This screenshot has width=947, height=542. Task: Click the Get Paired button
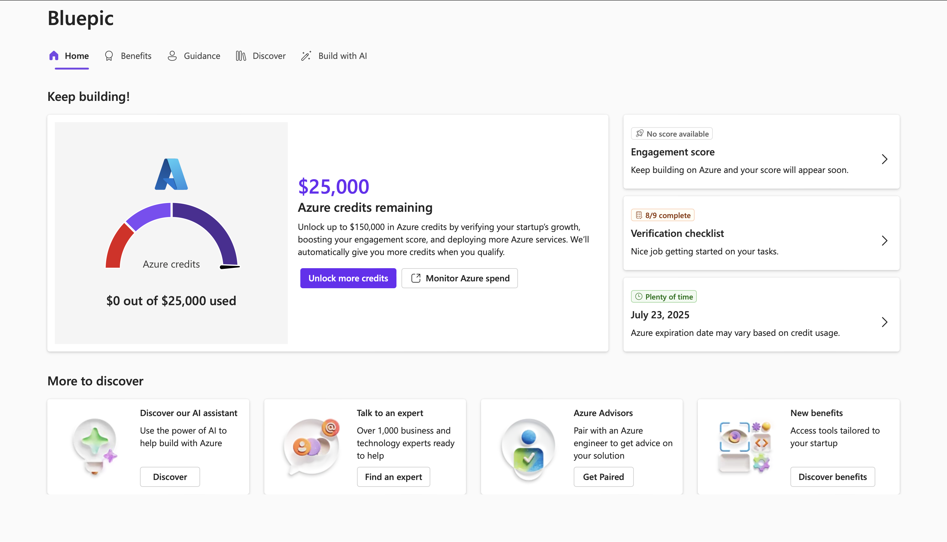603,477
